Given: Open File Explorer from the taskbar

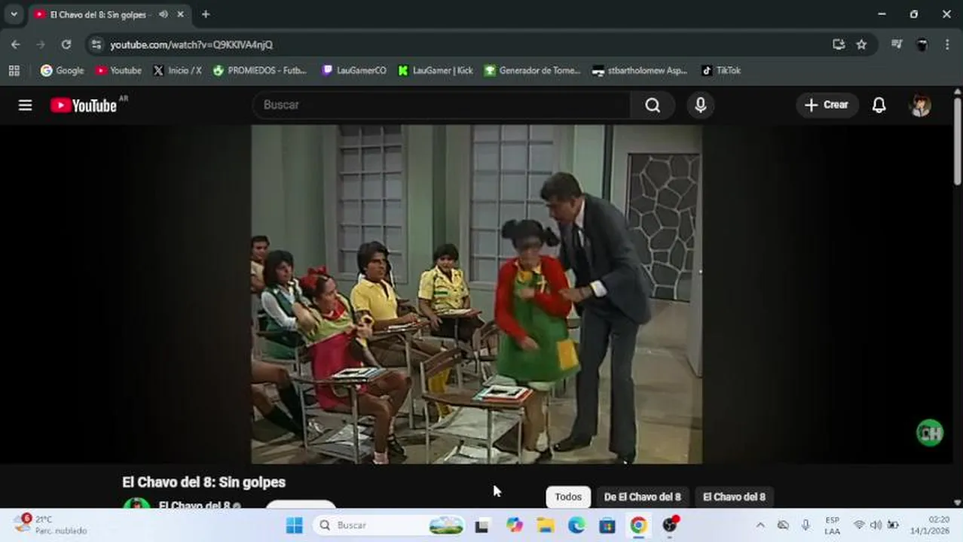Looking at the screenshot, I should tap(546, 525).
